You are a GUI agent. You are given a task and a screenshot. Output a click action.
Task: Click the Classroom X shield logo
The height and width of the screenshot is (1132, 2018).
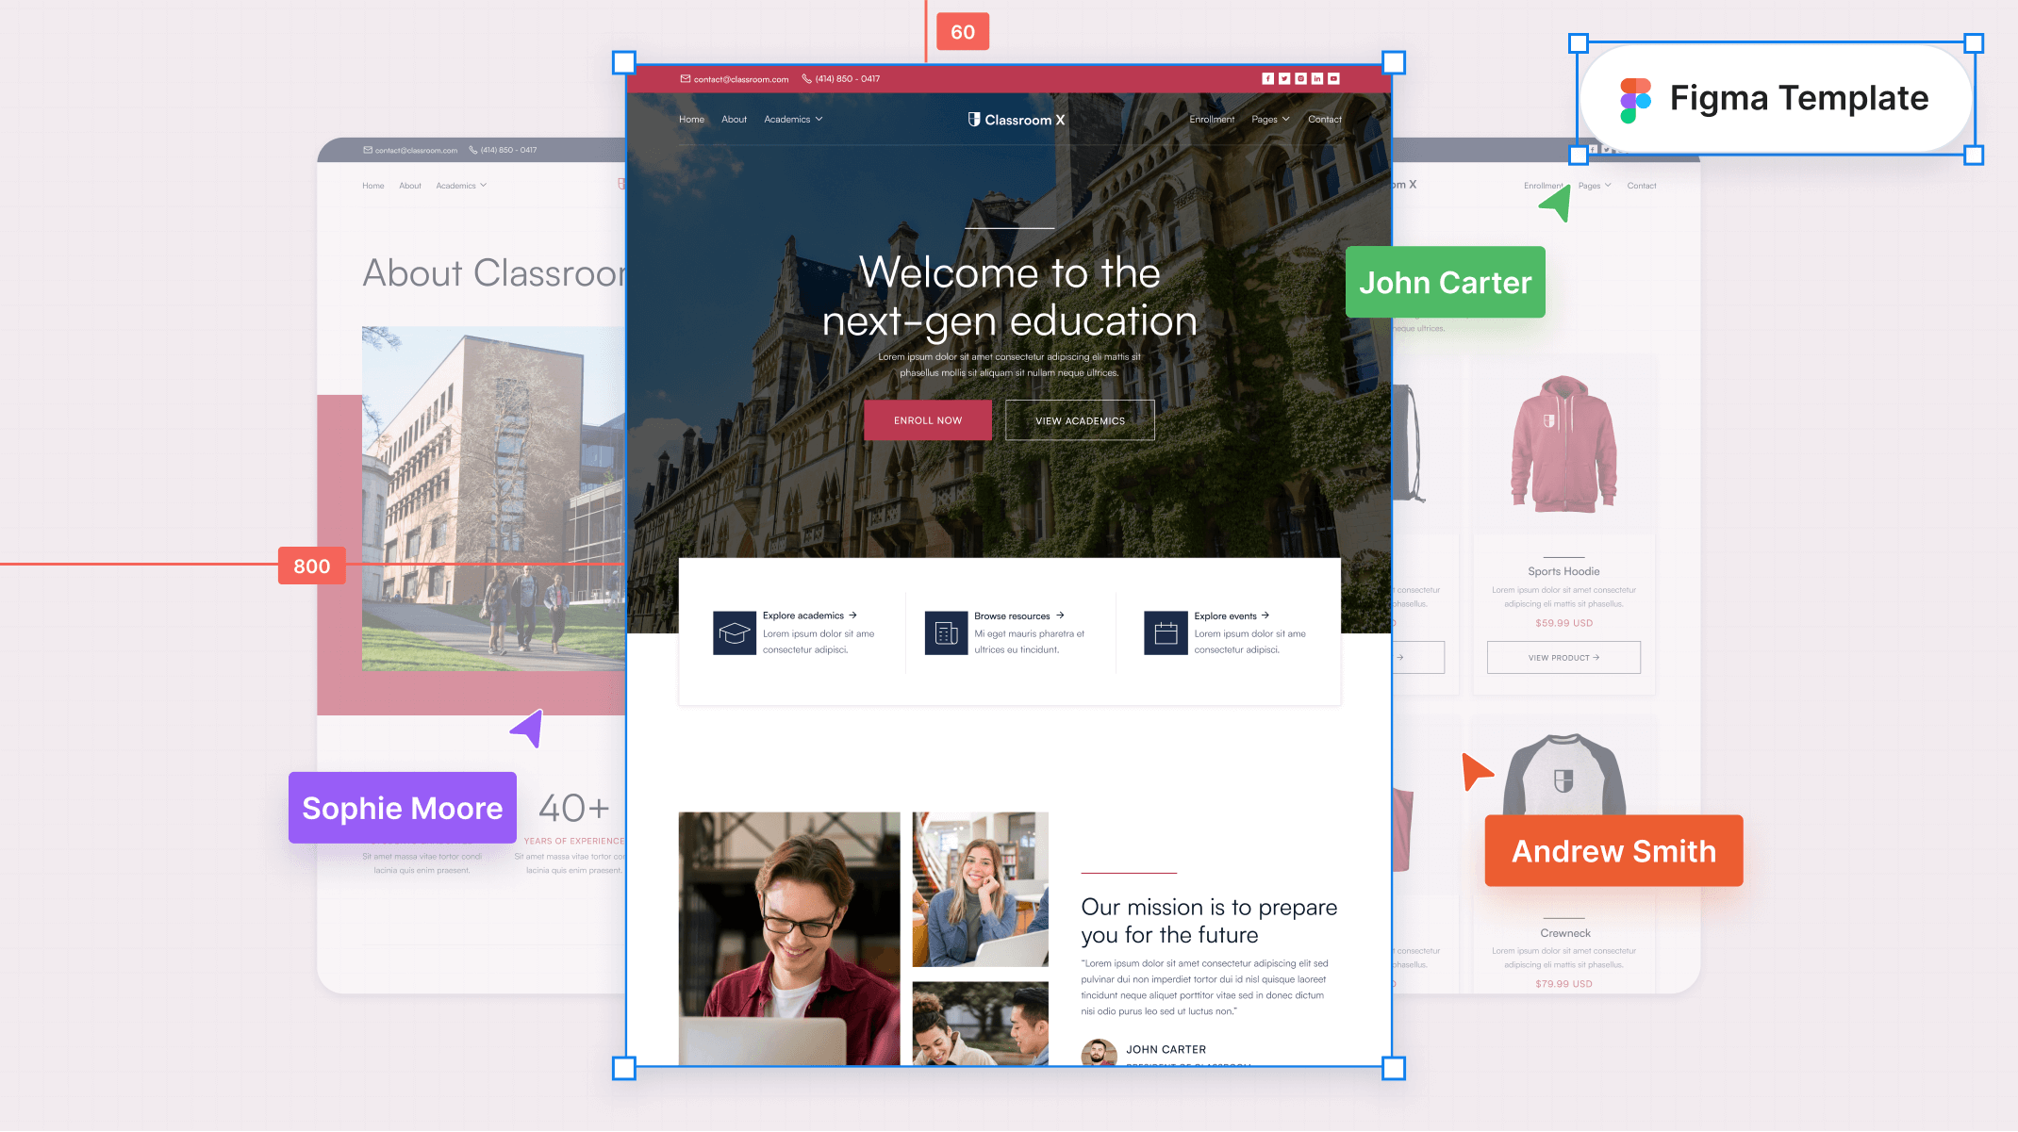[974, 120]
